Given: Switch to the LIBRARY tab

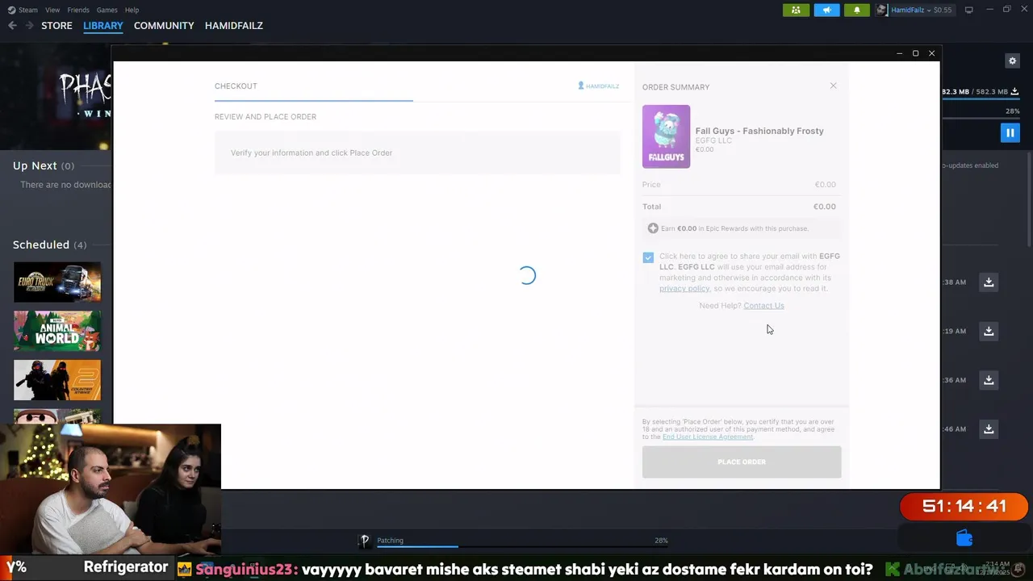Looking at the screenshot, I should point(103,26).
